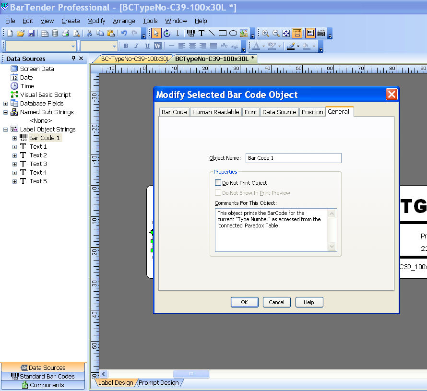Open Print Preview from the toolbar
427x391 pixels.
coord(76,33)
